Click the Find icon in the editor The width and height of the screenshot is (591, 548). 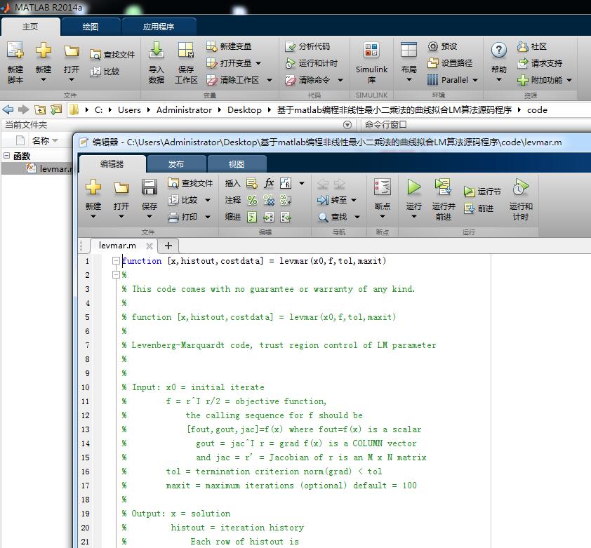pos(323,217)
